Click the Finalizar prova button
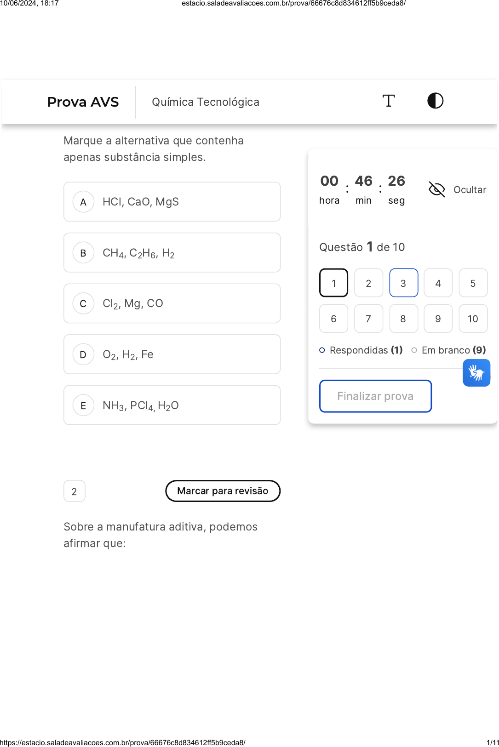 pos(375,396)
